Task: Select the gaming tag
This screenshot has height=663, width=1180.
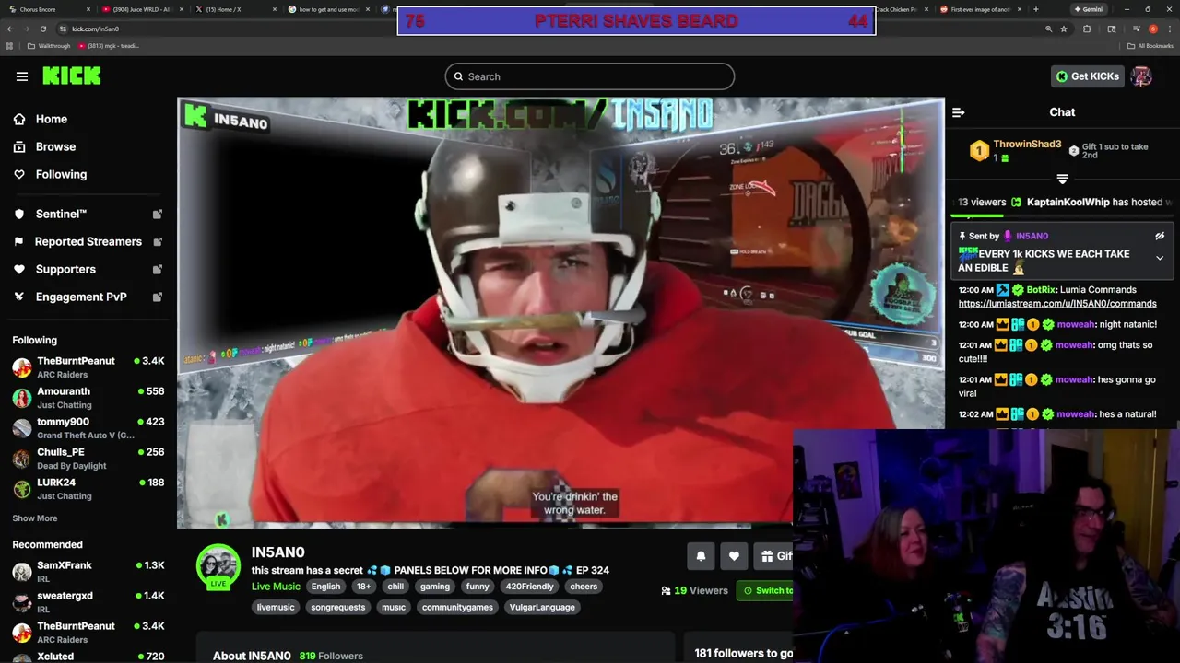Action: click(435, 587)
